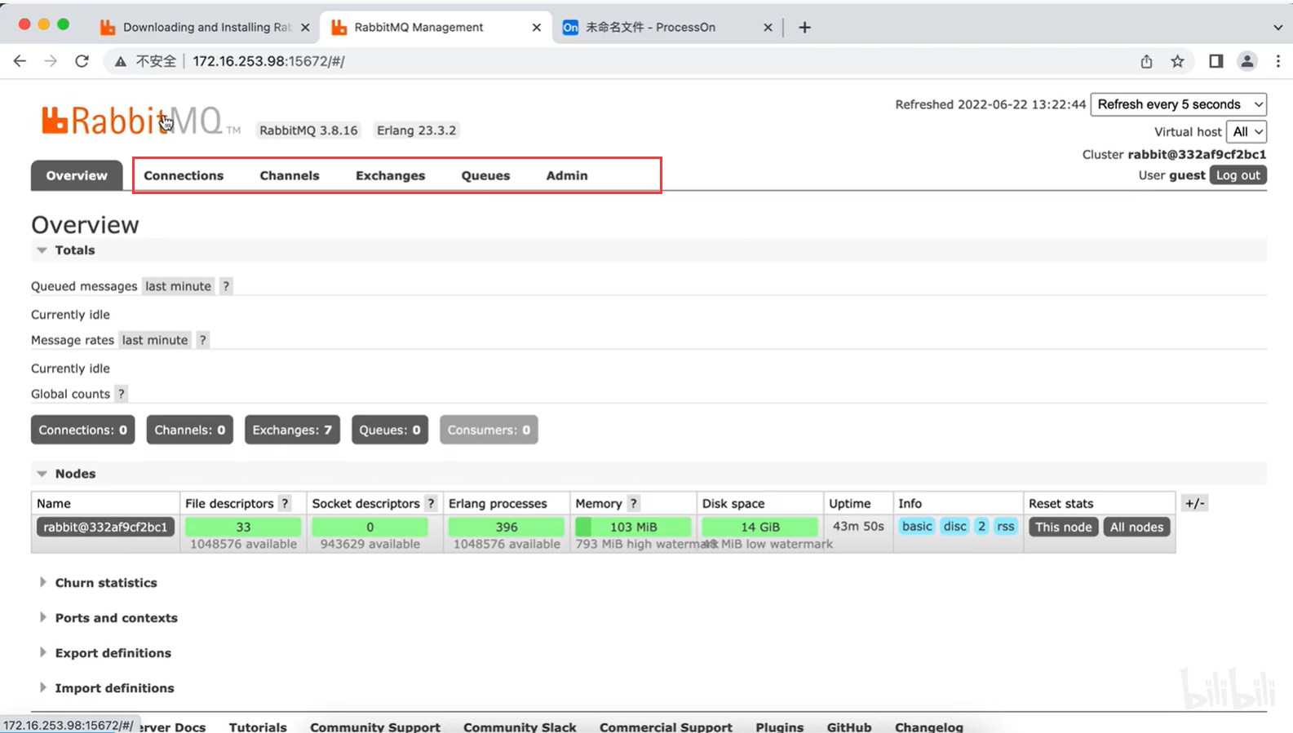Click the not-secure warning icon

(x=121, y=61)
